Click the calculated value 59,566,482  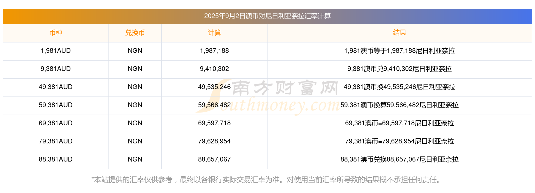point(214,105)
